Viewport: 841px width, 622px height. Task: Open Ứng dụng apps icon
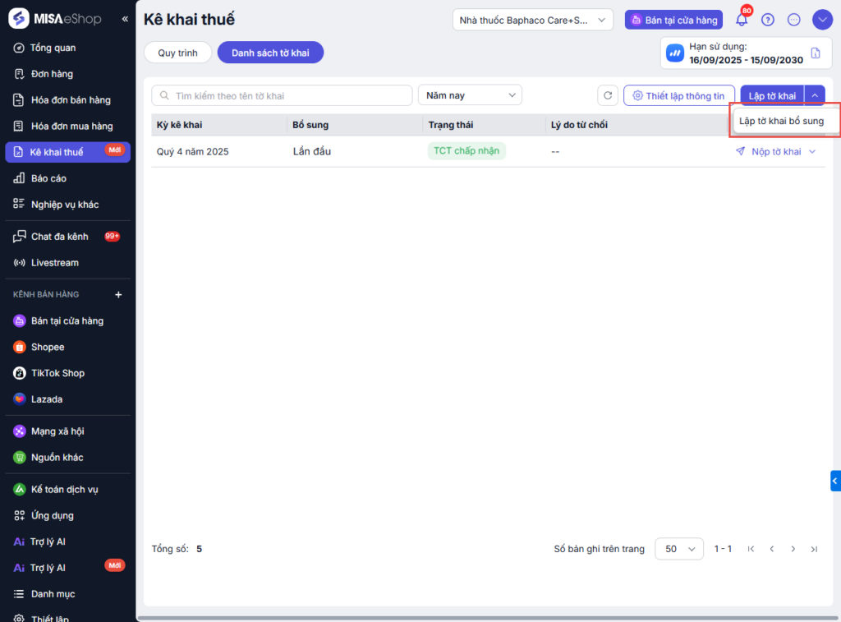pos(20,516)
